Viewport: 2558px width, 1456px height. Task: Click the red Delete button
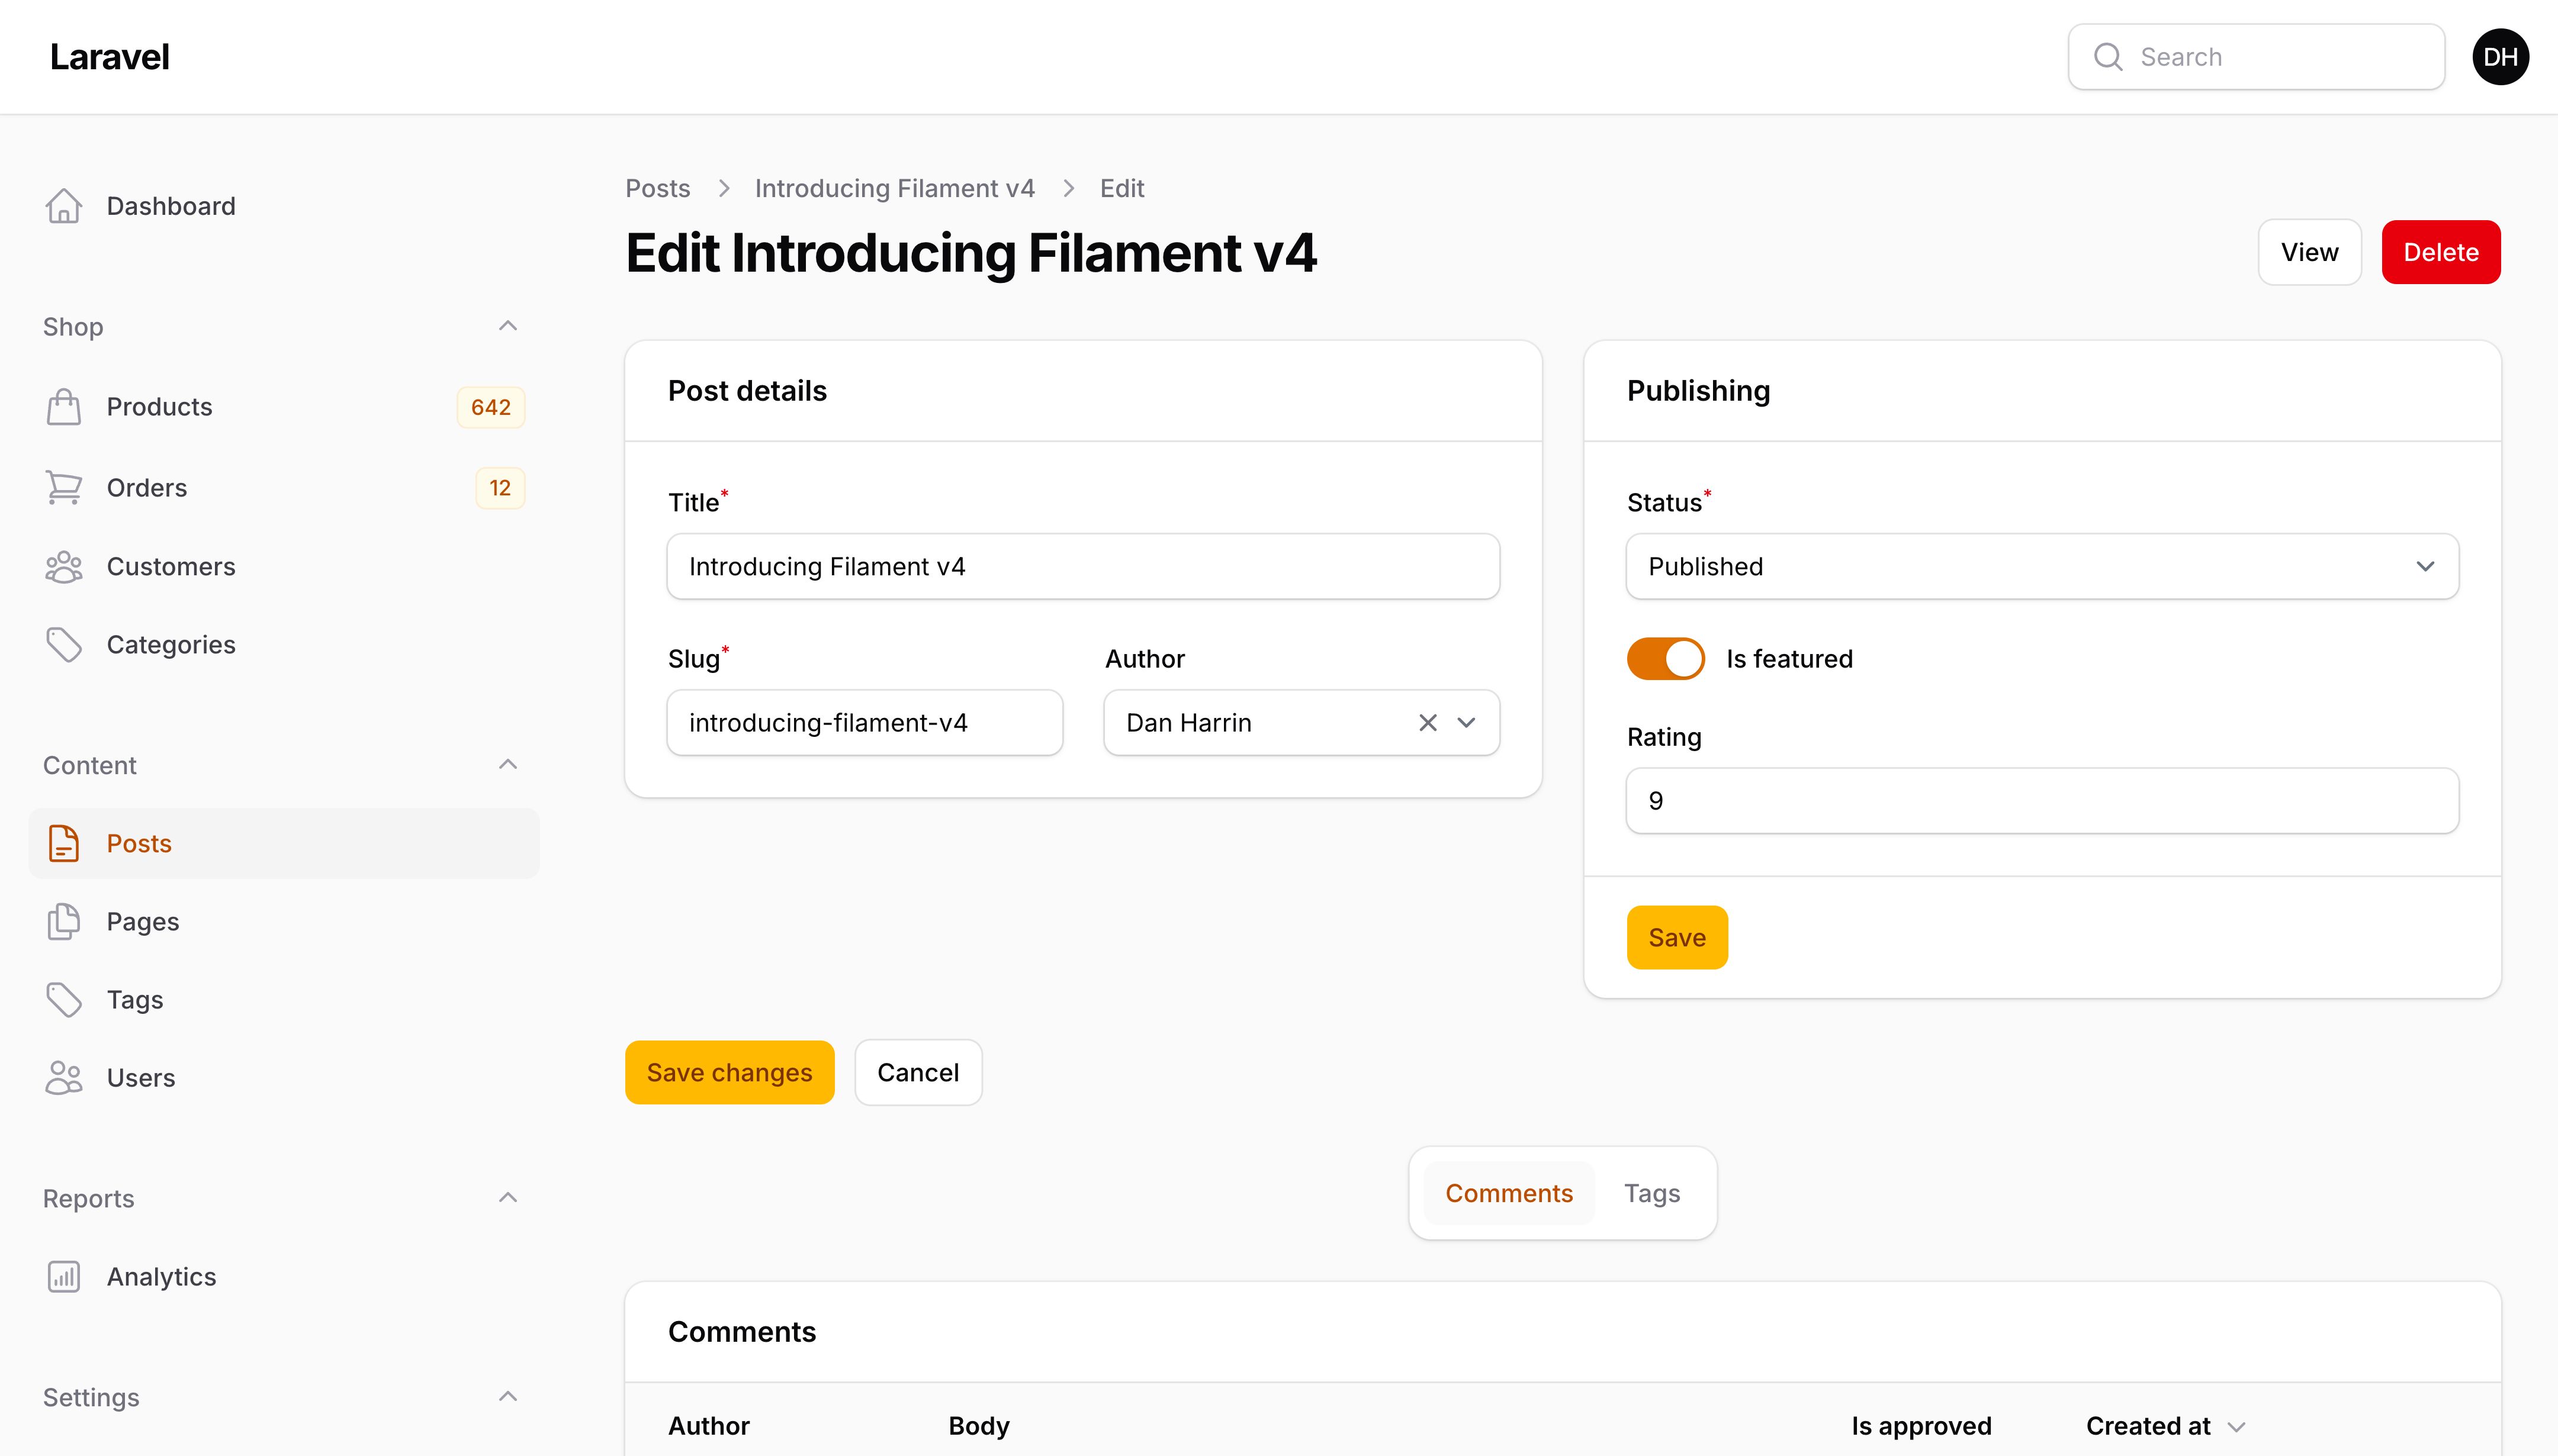[x=2441, y=252]
